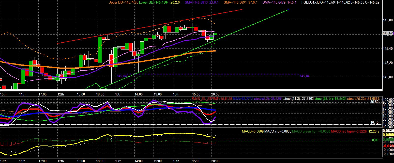
Task: Click the green 0,00 MACD zero label
Action: (375, 140)
